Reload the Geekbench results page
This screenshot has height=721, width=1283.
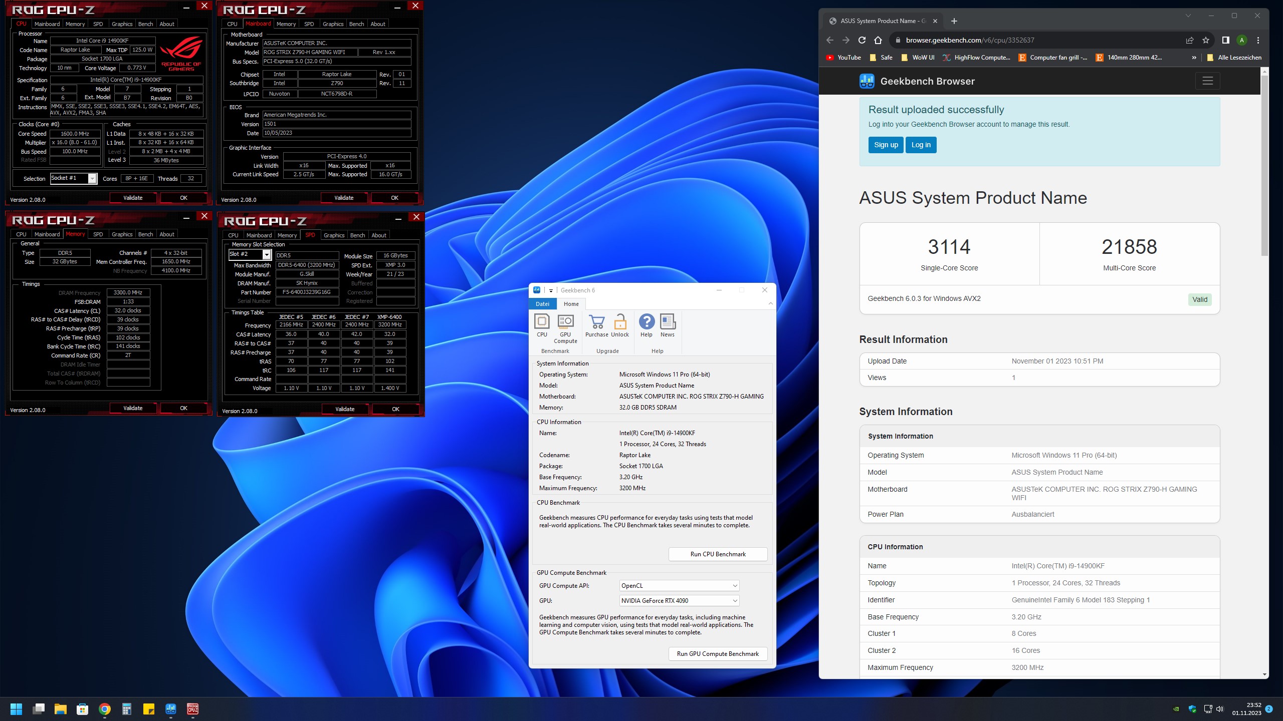862,40
